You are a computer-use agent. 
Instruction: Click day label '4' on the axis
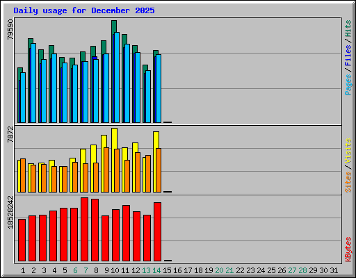pos(54,270)
